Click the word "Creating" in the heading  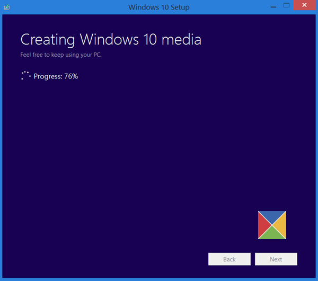[48, 40]
